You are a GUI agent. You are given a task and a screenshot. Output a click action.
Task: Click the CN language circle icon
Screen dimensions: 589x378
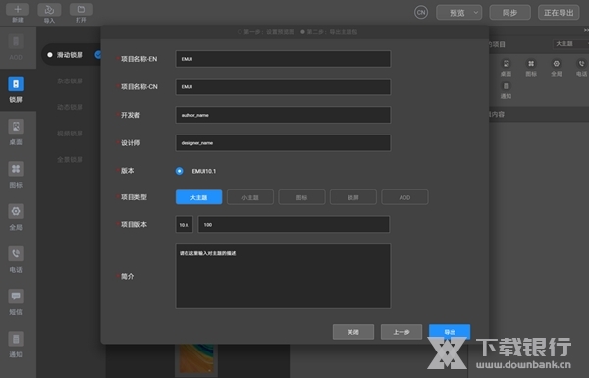tap(421, 13)
